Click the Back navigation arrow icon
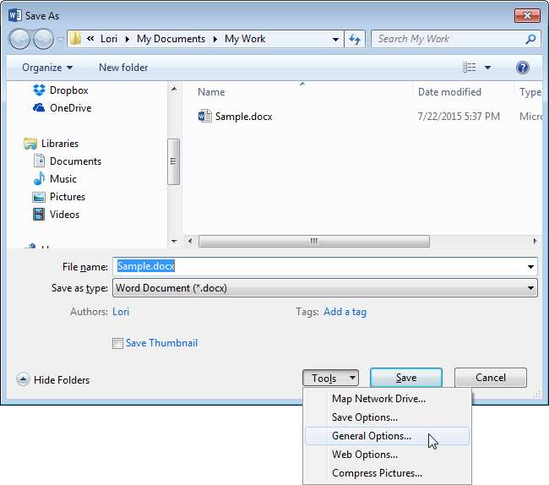Screen dimensions: 549x485 20,39
